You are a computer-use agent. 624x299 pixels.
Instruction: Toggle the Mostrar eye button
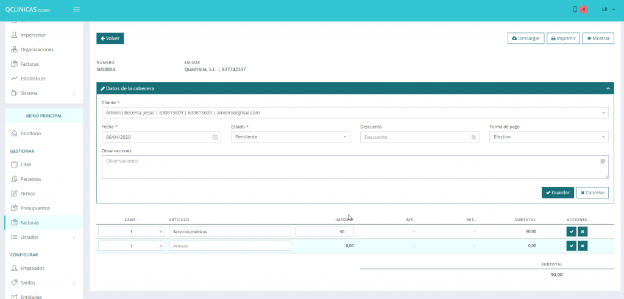[x=598, y=38]
